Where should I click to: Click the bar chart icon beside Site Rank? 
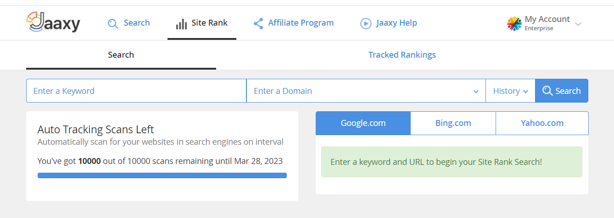coord(181,23)
